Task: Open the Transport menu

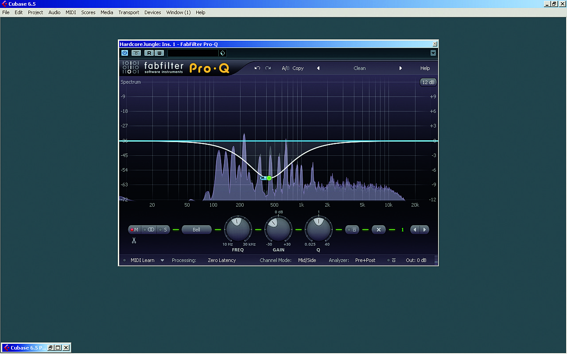Action: click(128, 12)
